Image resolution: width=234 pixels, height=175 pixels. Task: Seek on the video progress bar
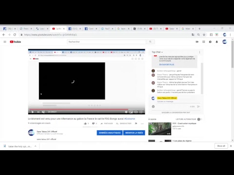[86, 109]
